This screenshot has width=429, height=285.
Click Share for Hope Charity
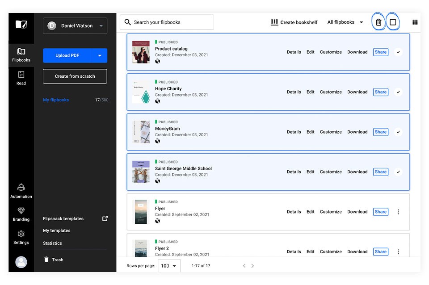pyautogui.click(x=381, y=92)
